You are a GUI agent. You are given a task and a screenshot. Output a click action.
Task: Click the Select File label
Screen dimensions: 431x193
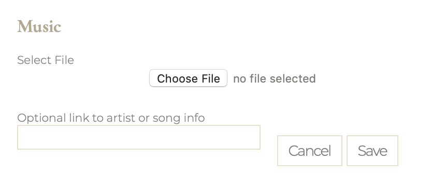click(46, 60)
